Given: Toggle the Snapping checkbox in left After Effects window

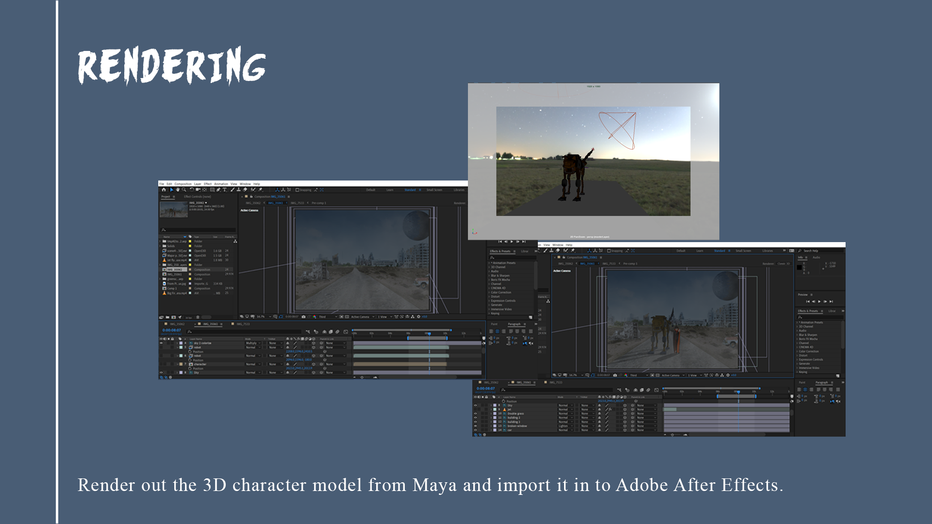Looking at the screenshot, I should point(298,190).
